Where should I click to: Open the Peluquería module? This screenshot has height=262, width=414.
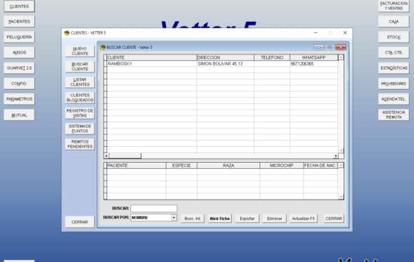pyautogui.click(x=19, y=37)
